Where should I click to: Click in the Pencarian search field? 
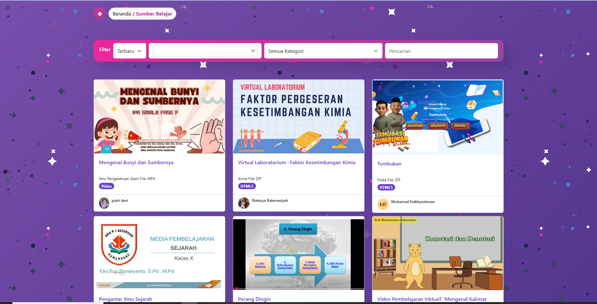point(441,51)
